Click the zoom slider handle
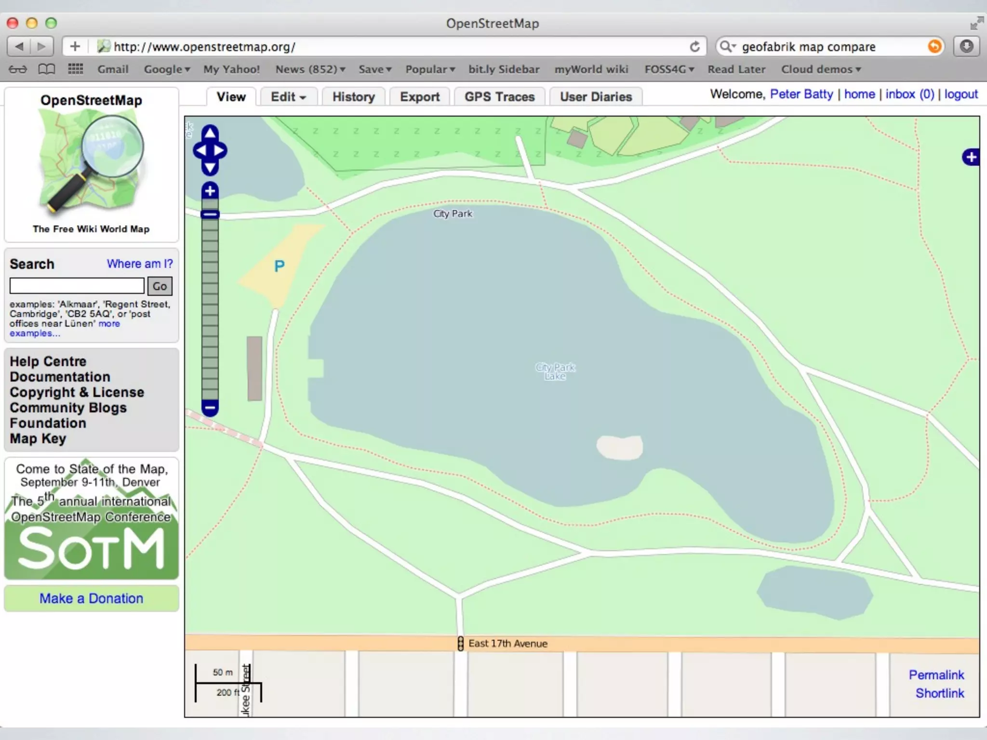987x740 pixels. point(210,214)
